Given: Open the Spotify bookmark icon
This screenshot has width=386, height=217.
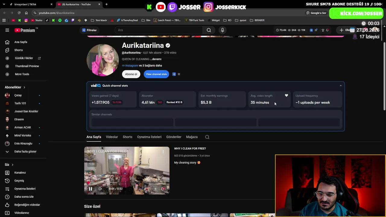Looking at the screenshot, I should coord(60,20).
